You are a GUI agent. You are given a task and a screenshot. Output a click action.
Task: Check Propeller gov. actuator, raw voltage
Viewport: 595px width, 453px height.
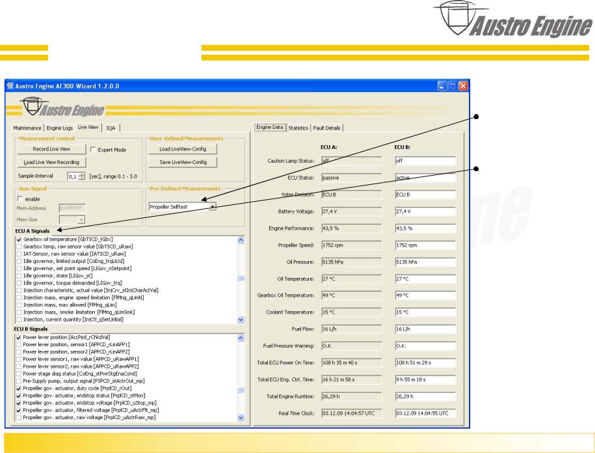tap(19, 418)
